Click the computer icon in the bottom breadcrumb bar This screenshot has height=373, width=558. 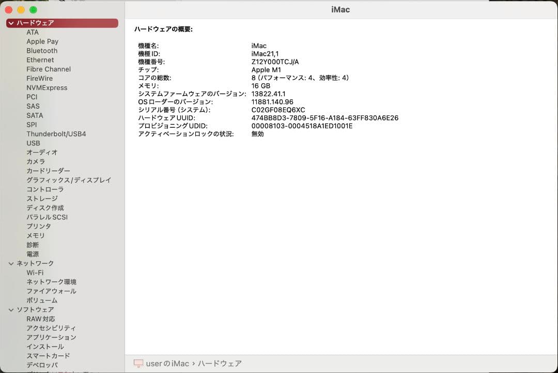click(138, 363)
